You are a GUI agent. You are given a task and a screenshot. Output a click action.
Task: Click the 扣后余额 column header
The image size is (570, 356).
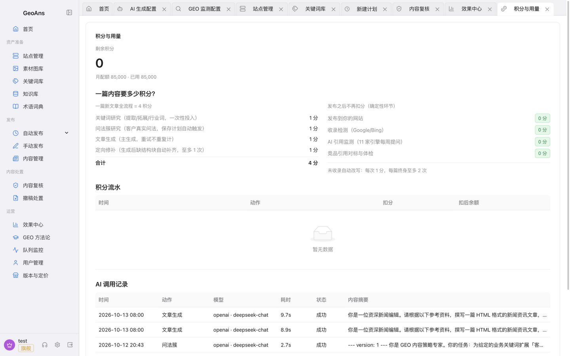click(469, 203)
